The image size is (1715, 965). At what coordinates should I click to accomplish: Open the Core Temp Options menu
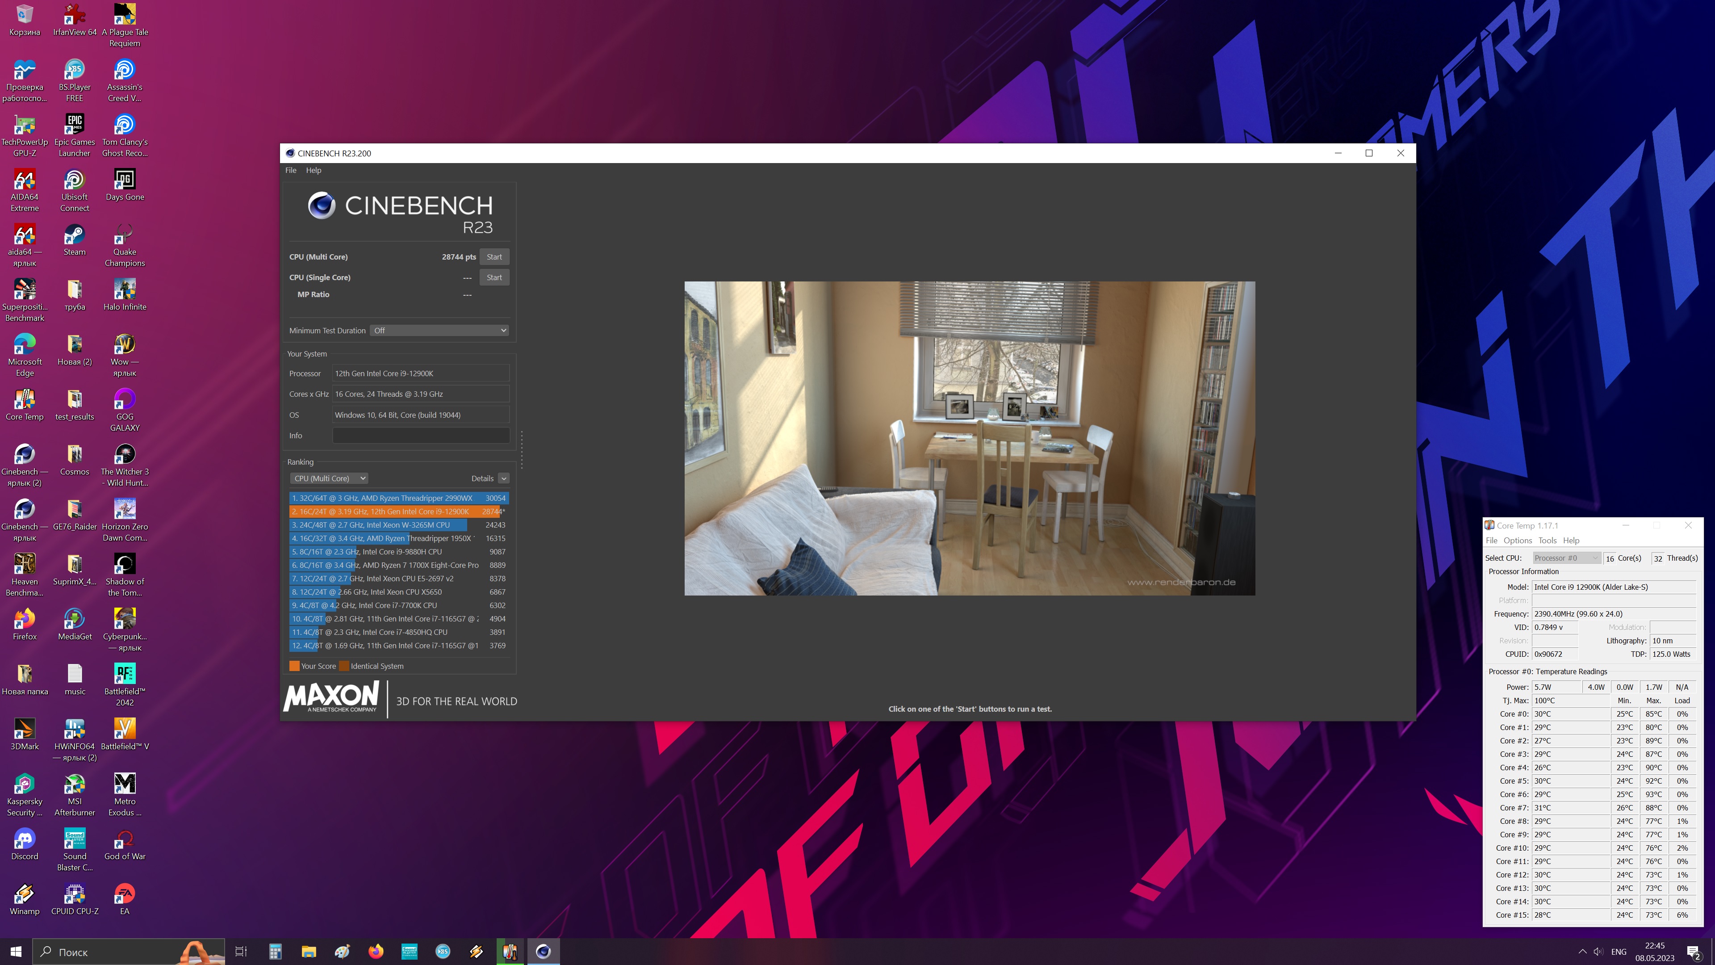coord(1517,540)
